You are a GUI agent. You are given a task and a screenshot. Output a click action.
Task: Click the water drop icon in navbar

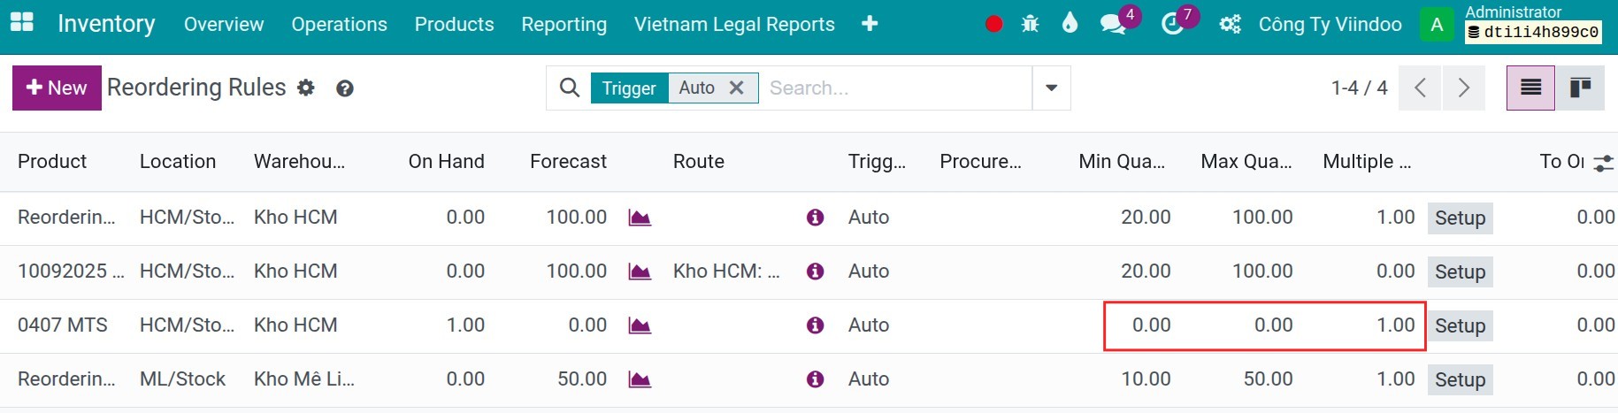point(1070,23)
